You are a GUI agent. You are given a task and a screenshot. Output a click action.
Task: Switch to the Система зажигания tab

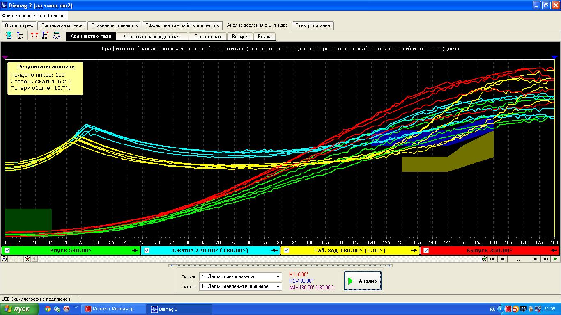click(62, 25)
